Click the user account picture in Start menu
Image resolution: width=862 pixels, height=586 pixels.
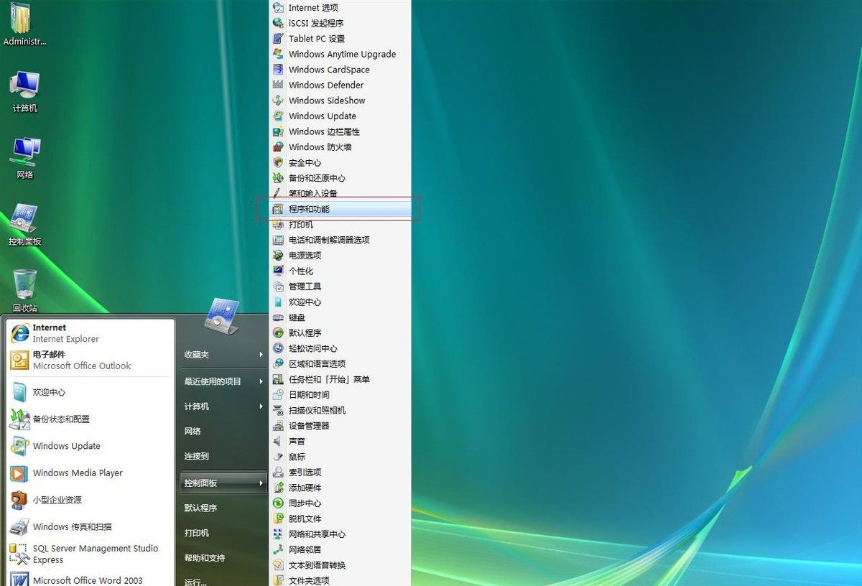[222, 316]
